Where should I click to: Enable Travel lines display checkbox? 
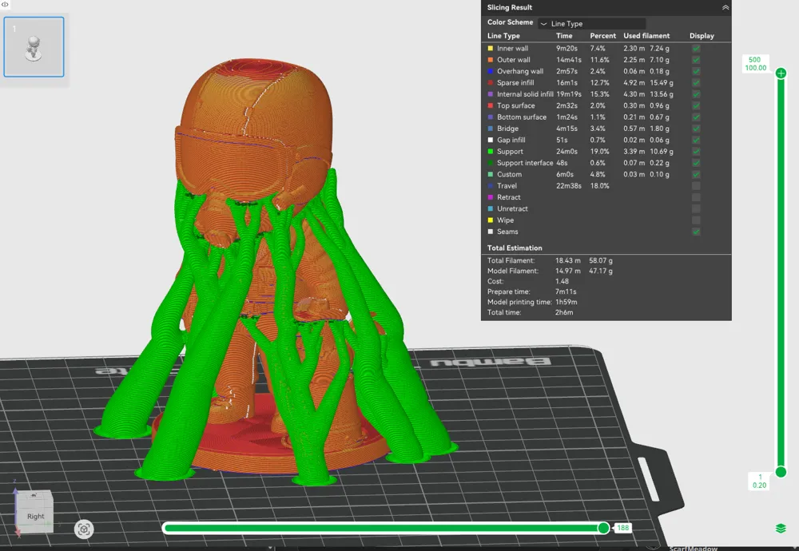pyautogui.click(x=696, y=186)
